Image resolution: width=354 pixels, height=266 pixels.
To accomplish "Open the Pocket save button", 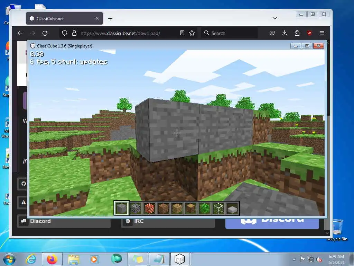I will point(272,33).
